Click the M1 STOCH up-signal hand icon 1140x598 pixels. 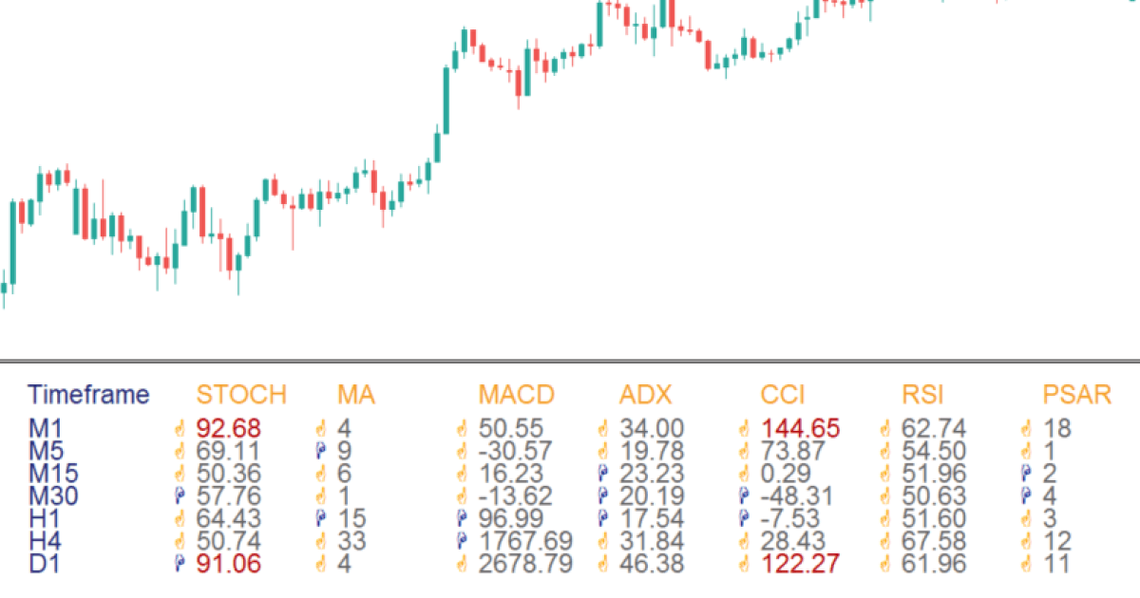179,429
